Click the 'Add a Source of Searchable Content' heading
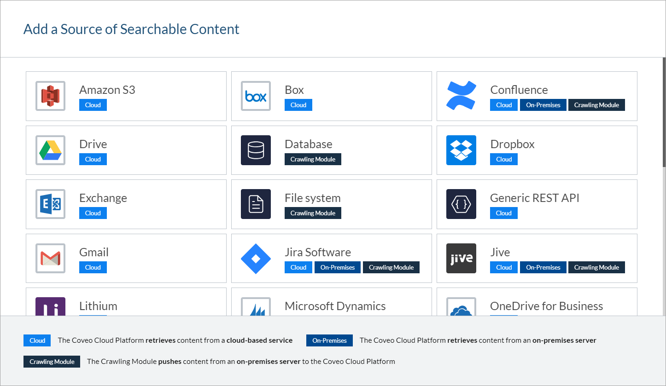The height and width of the screenshot is (386, 666). click(x=131, y=29)
